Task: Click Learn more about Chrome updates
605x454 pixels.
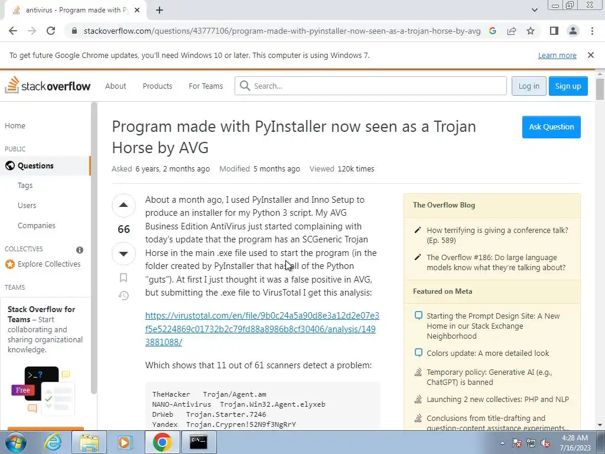Action: point(557,55)
